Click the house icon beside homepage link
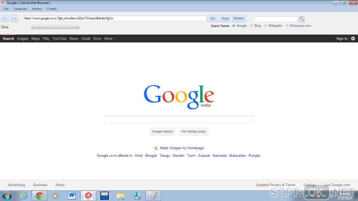Image resolution: width=358 pixels, height=201 pixels. click(156, 148)
